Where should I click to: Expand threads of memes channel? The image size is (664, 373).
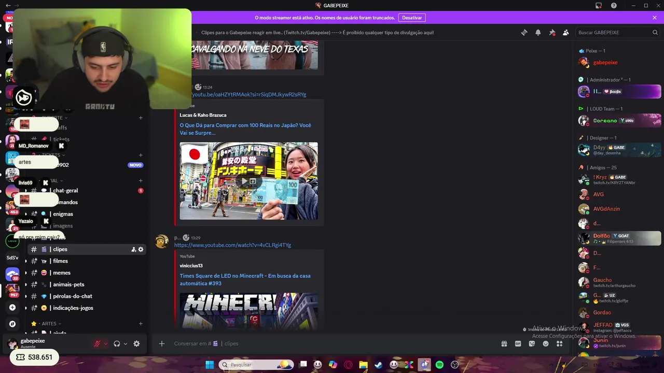point(25,272)
